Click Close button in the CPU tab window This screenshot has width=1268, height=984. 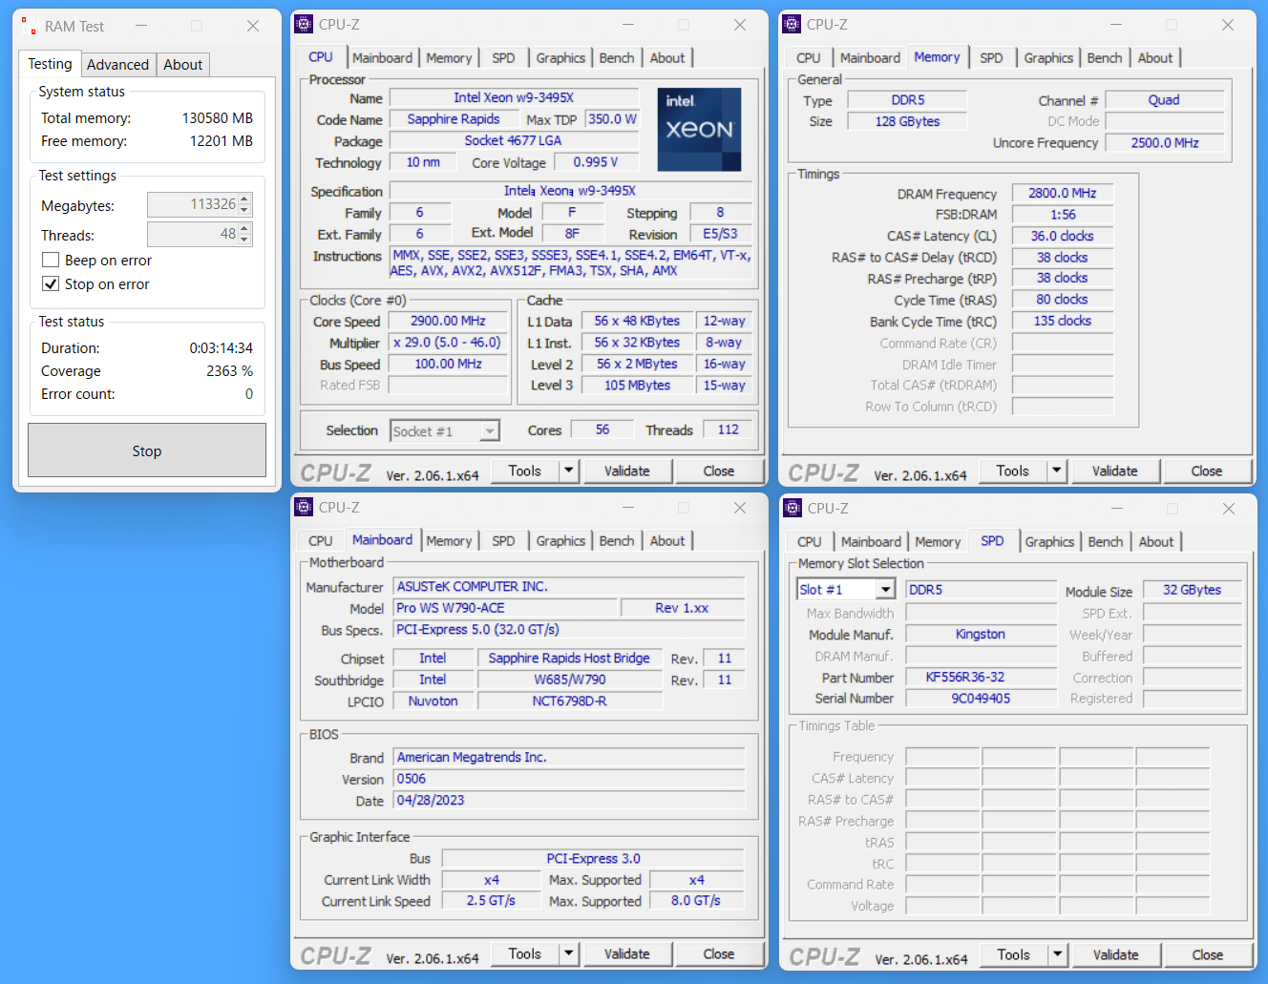[719, 471]
